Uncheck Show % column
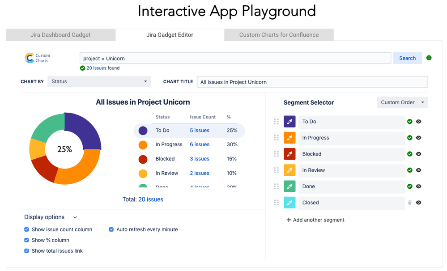 point(26,240)
